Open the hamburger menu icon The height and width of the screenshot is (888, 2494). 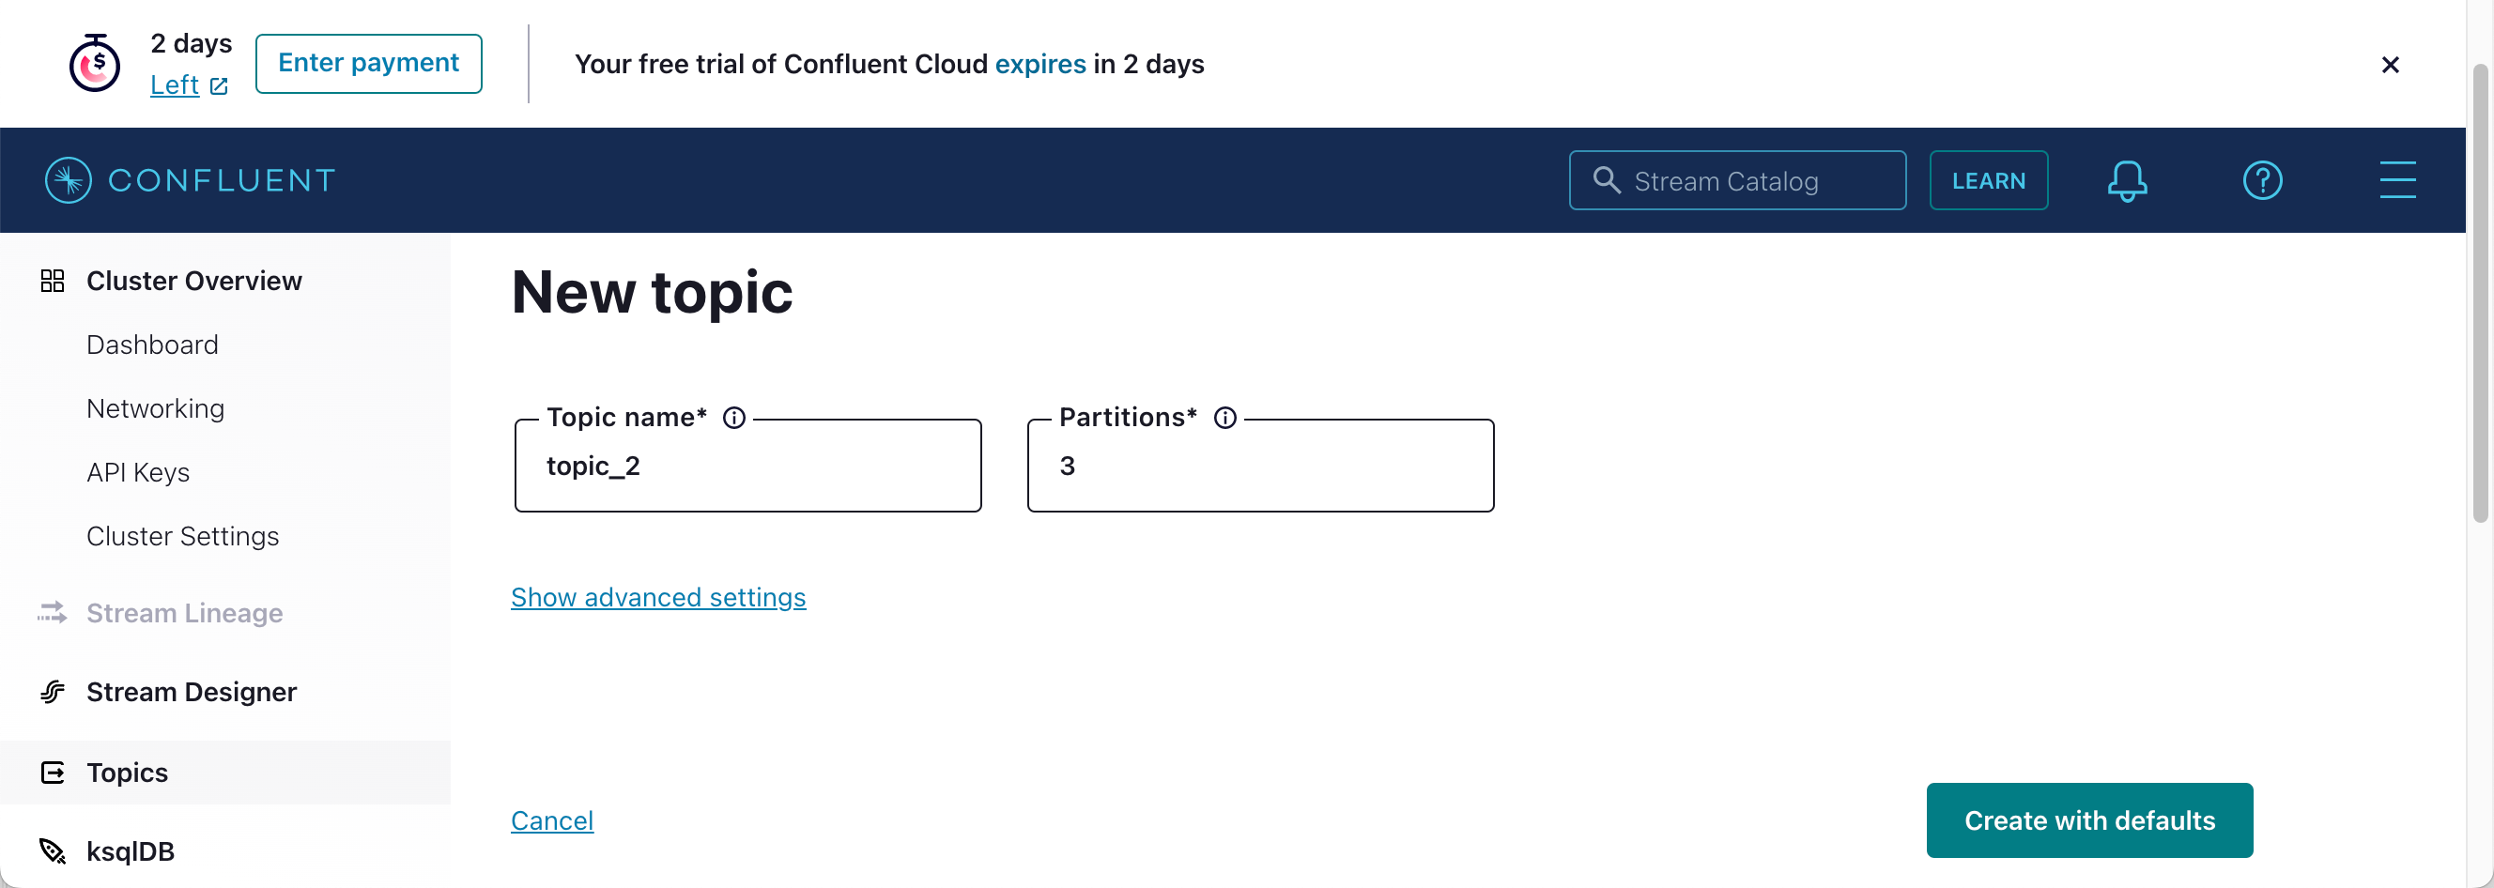point(2397,180)
